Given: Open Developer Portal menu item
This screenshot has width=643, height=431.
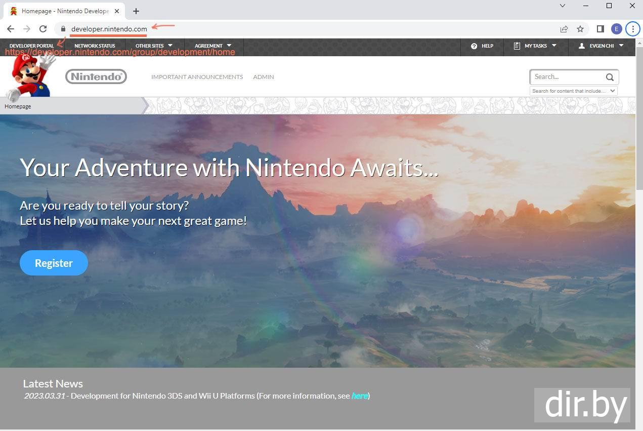Looking at the screenshot, I should coord(31,46).
